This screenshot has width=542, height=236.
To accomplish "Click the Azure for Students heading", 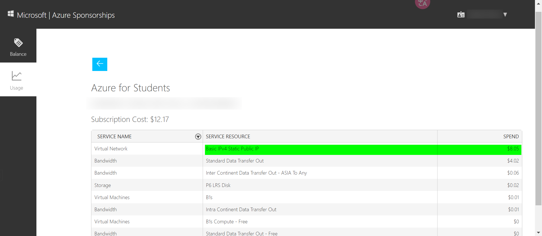I will (131, 88).
